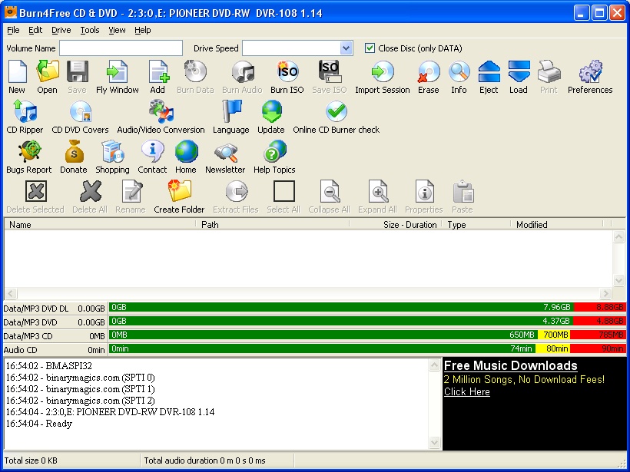This screenshot has height=472, width=630.
Task: Open the Help menu
Action: click(x=143, y=30)
